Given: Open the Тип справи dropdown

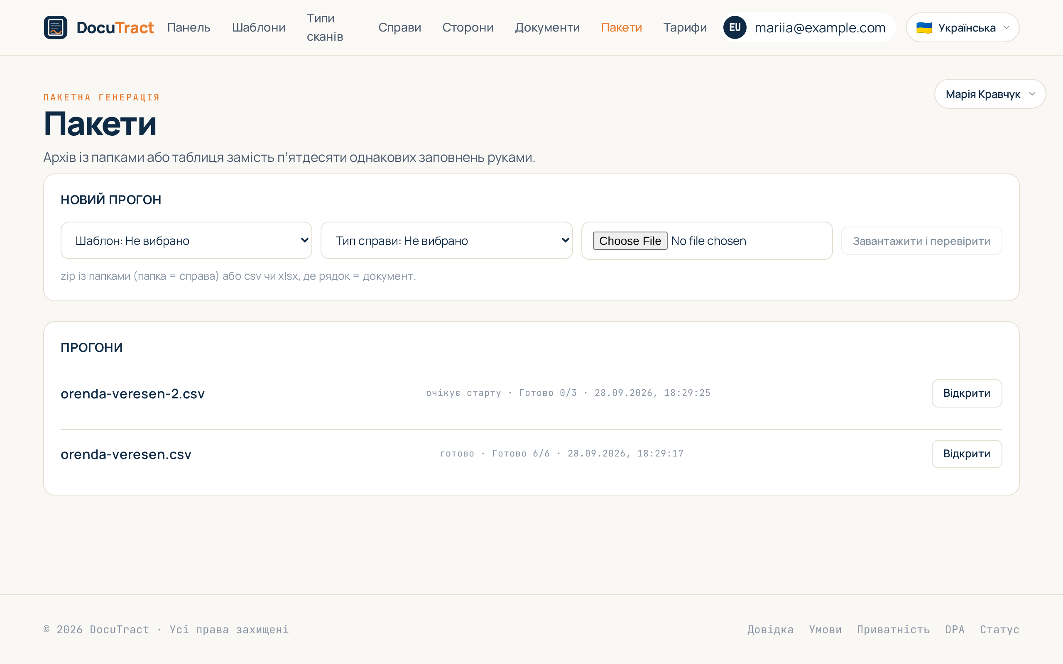Looking at the screenshot, I should point(446,240).
